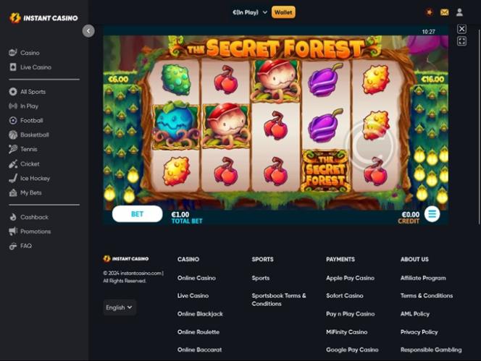The width and height of the screenshot is (481, 361).
Task: Click the page vertical scrollbar
Action: (479, 127)
